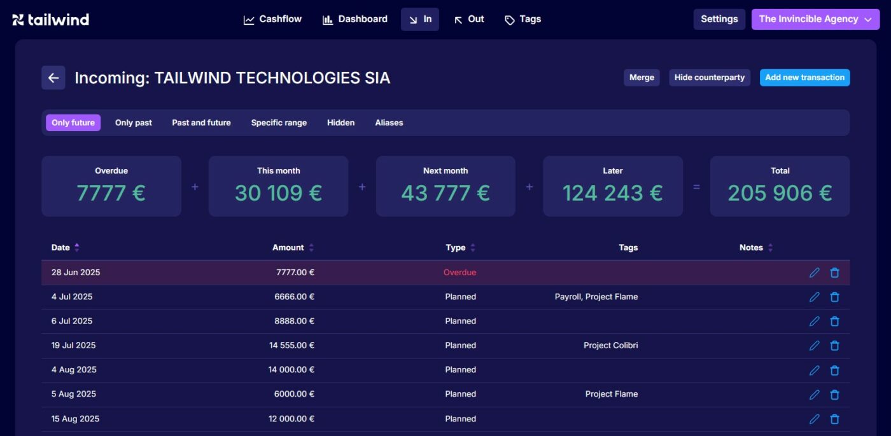This screenshot has width=891, height=436.
Task: Switch to Past and future filter
Action: 201,123
